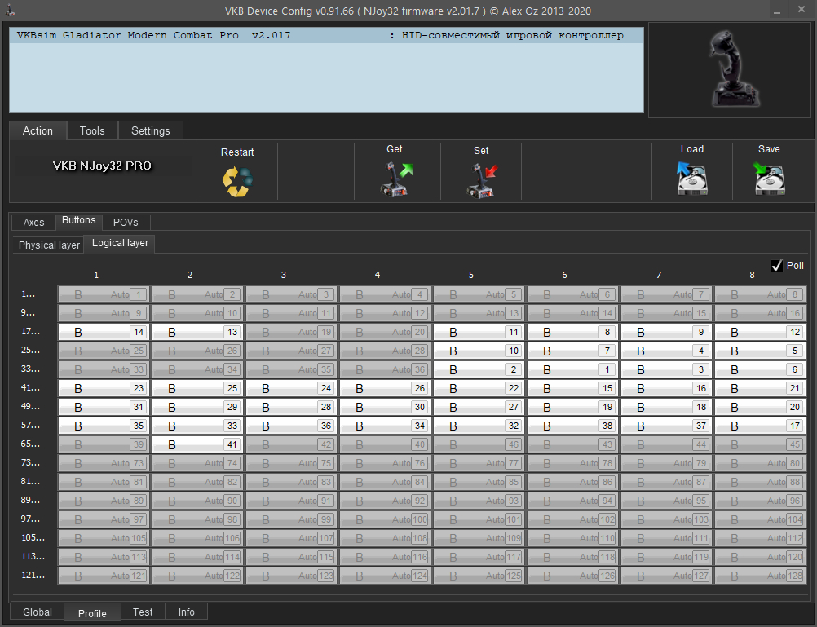Click column header 5

coord(471,275)
